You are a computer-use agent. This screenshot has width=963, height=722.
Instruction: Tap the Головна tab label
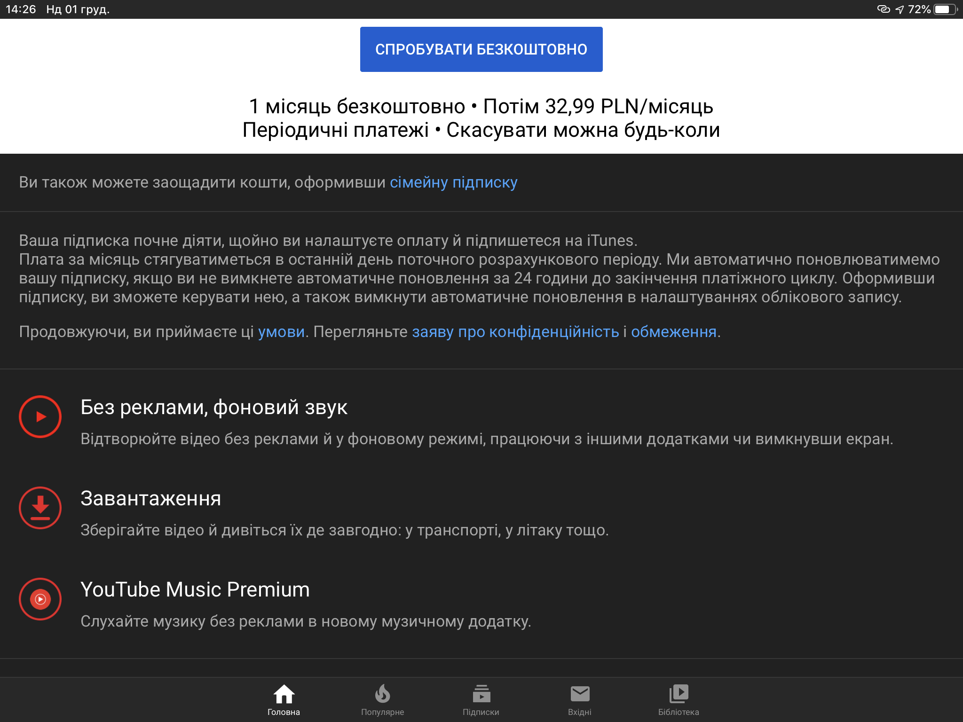point(284,712)
